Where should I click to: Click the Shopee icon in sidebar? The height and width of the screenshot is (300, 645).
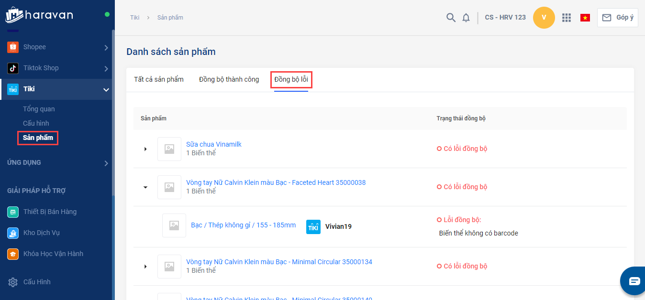tap(13, 47)
